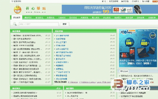The width and height of the screenshot is (158, 99).
Task: Open the joke titled 让蚊子绝种
Action: coord(61,39)
